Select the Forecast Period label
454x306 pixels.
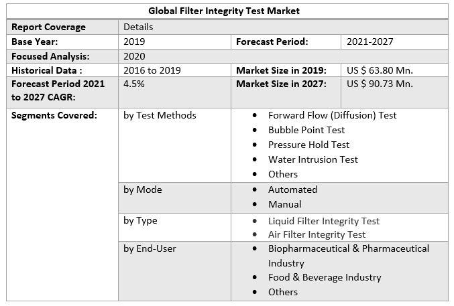coord(272,42)
